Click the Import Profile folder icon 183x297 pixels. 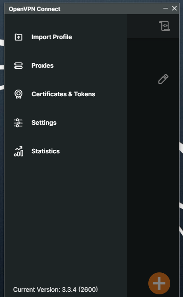coord(18,37)
